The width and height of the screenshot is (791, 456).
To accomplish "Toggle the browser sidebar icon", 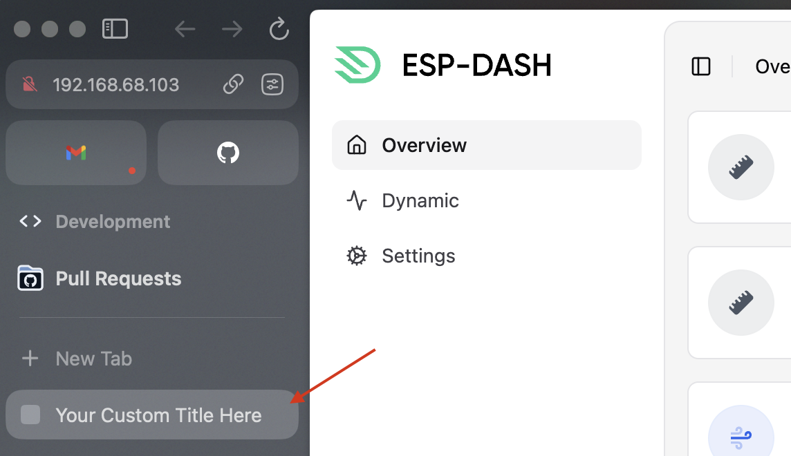I will [115, 29].
